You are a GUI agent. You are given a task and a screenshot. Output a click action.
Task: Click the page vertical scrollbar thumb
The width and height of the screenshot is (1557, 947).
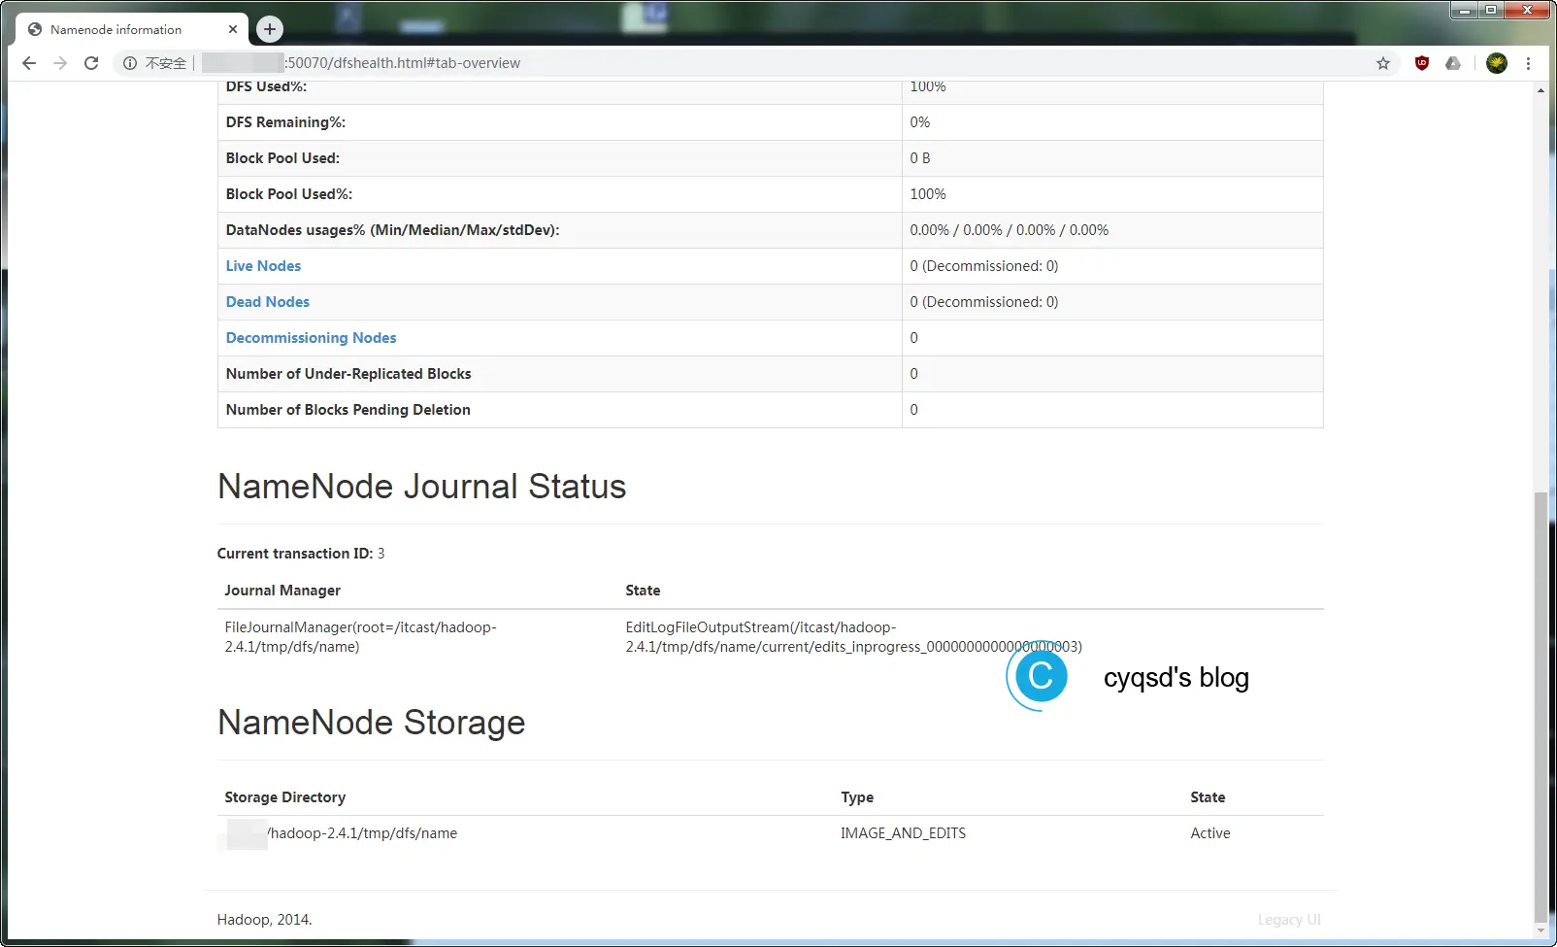(1540, 707)
